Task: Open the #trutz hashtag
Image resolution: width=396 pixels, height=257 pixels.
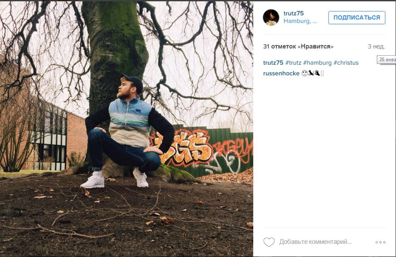Action: 293,63
